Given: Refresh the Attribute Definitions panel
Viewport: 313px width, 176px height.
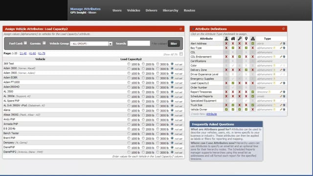Looking at the screenshot, I should tap(284, 29).
